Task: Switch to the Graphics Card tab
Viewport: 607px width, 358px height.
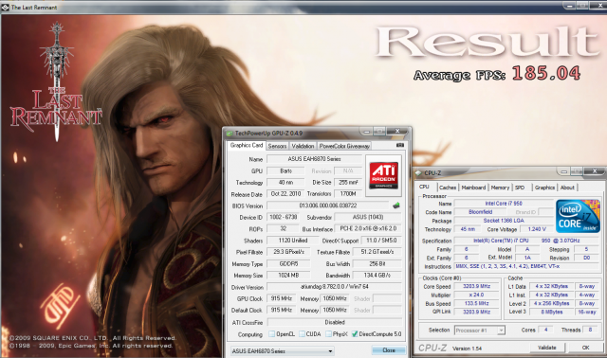Action: [x=247, y=145]
